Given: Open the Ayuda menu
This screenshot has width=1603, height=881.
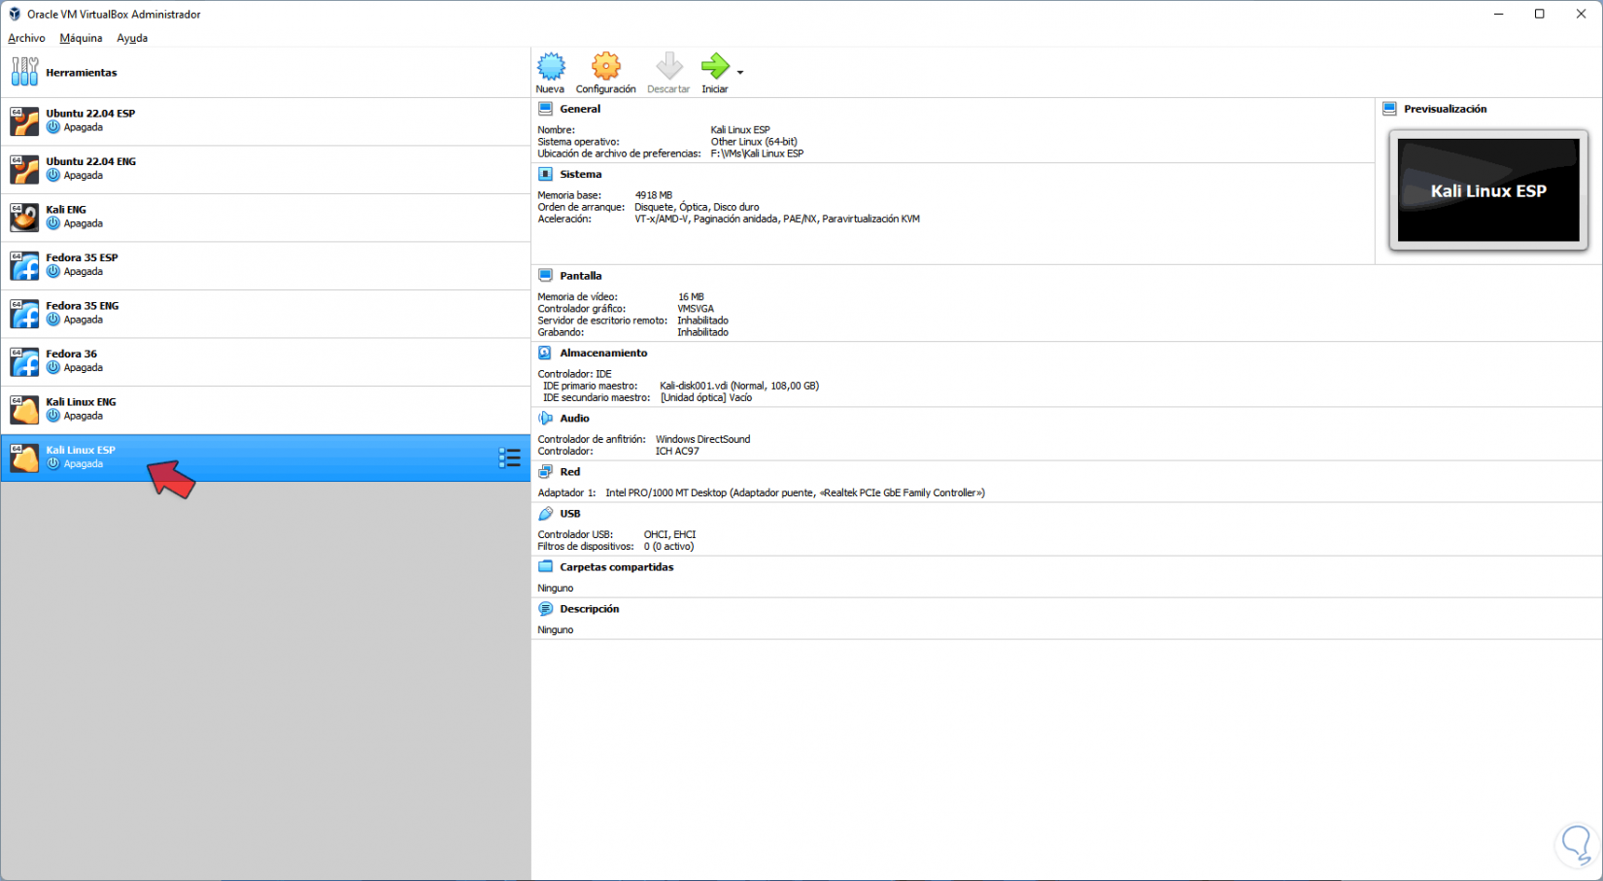Looking at the screenshot, I should (x=132, y=38).
